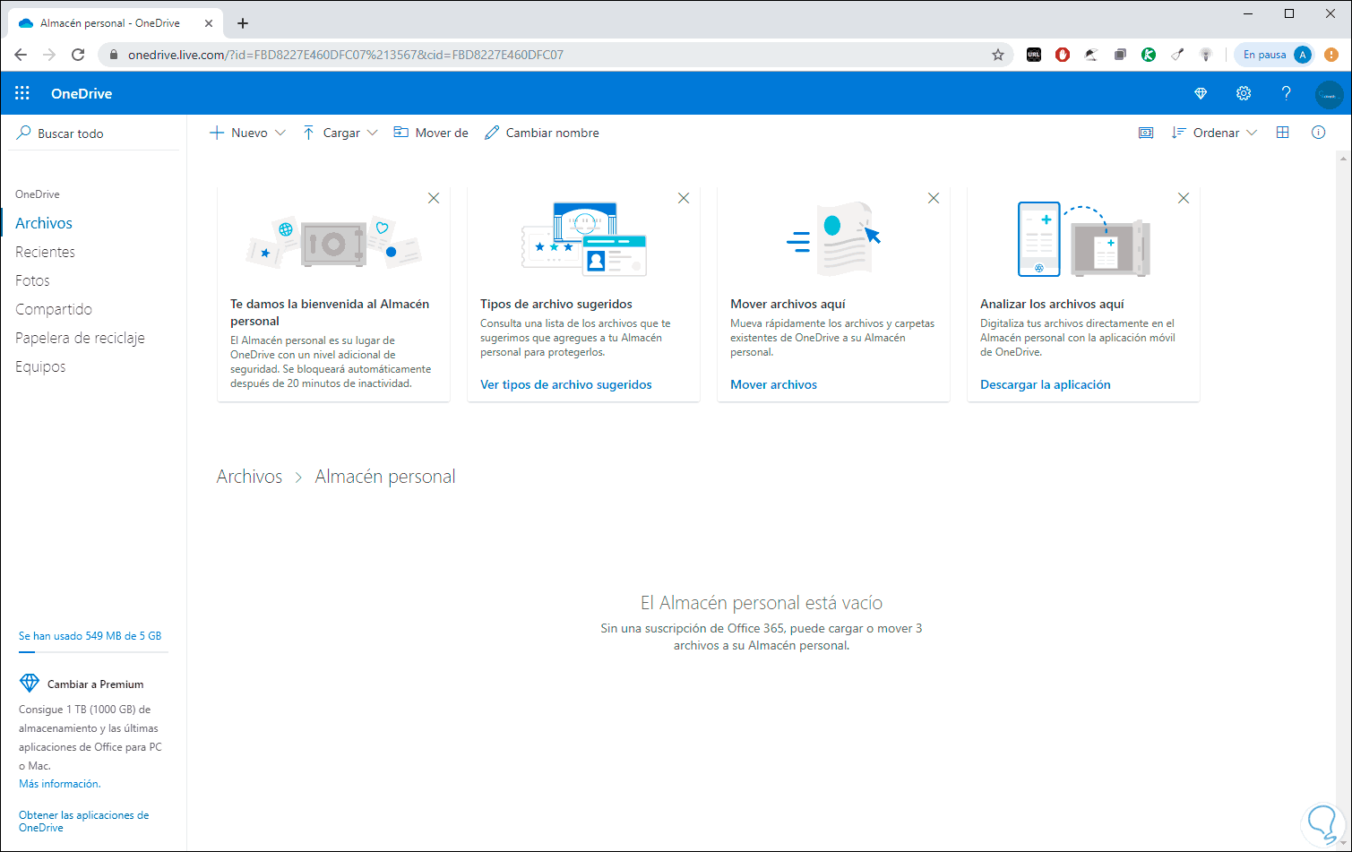The width and height of the screenshot is (1352, 852).
Task: Click Cambiar a Premium upgrade text
Action: (x=95, y=684)
